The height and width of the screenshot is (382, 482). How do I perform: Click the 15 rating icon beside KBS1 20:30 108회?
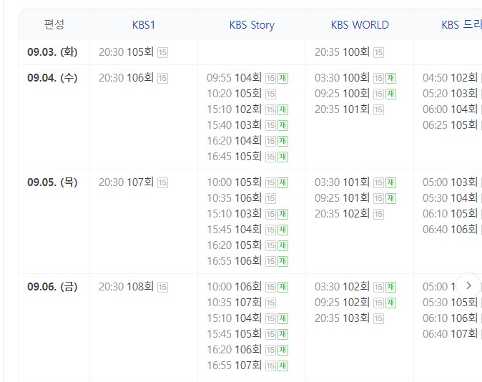(x=162, y=287)
